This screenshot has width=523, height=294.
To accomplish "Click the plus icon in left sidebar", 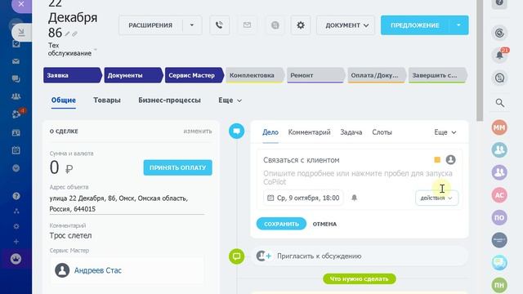I will 16,242.
